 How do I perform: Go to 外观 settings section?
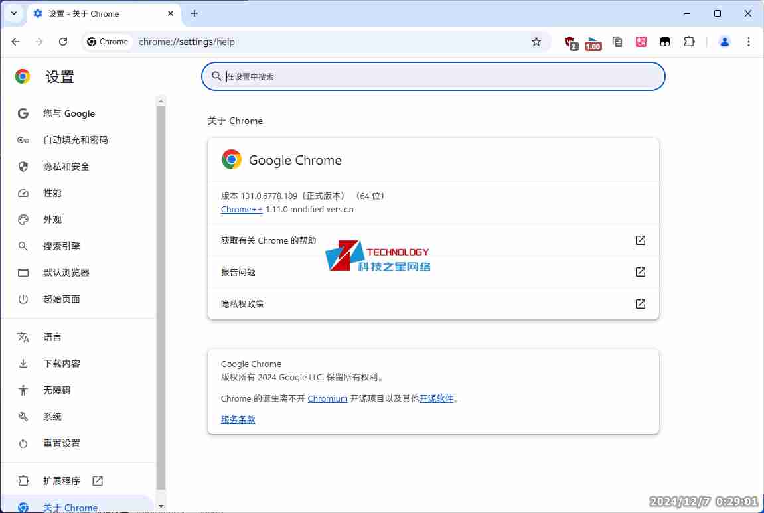[52, 220]
